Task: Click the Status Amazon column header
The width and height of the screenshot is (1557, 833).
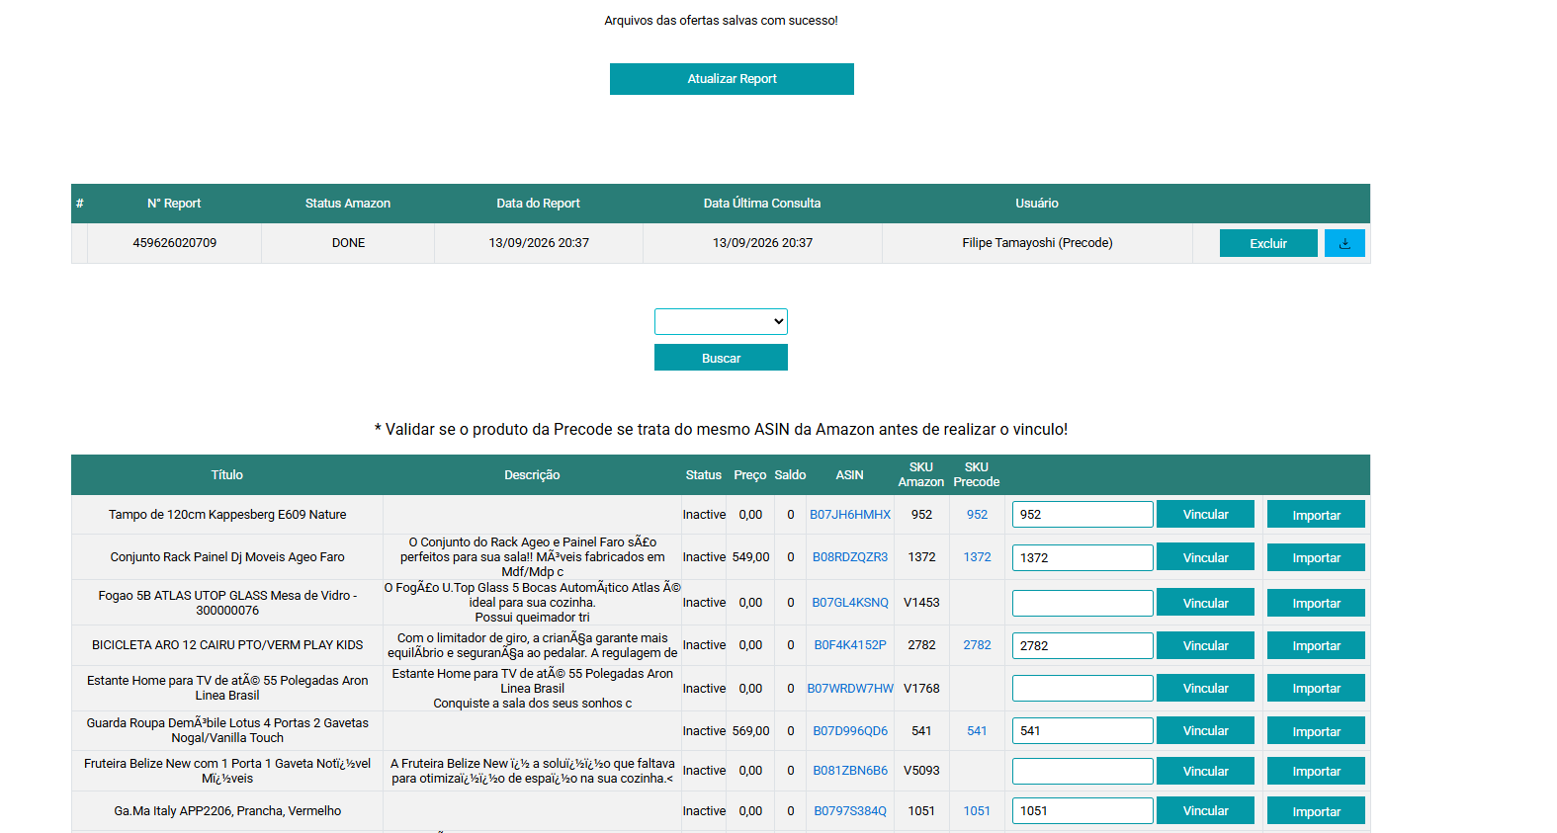Action: pyautogui.click(x=348, y=204)
